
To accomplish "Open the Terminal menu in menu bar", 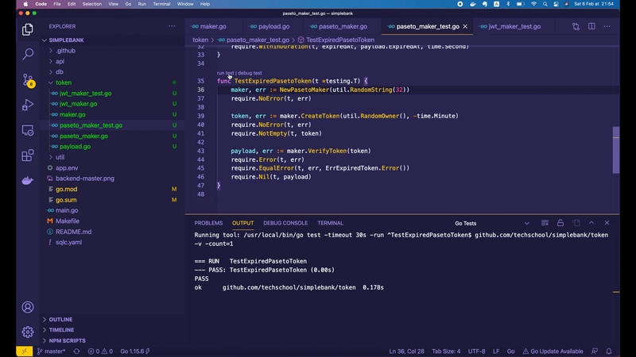I will coord(160,4).
